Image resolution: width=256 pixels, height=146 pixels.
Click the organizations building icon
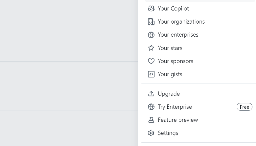[x=151, y=22]
